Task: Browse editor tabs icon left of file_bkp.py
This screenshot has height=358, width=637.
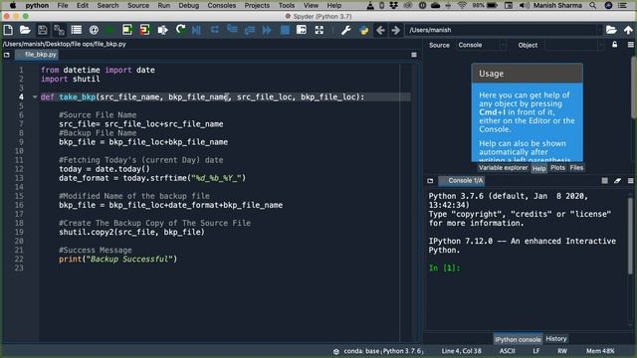Action: pos(7,55)
